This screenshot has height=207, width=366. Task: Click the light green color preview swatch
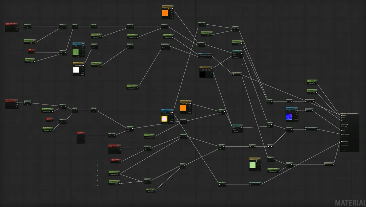point(252,165)
